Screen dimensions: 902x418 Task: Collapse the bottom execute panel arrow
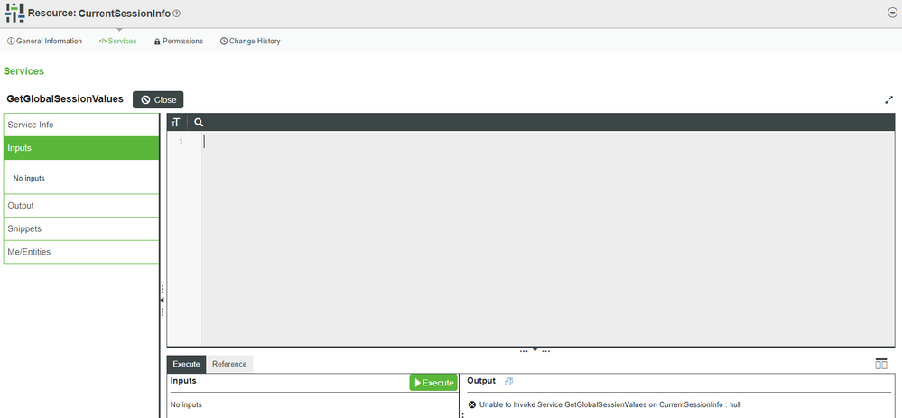535,349
